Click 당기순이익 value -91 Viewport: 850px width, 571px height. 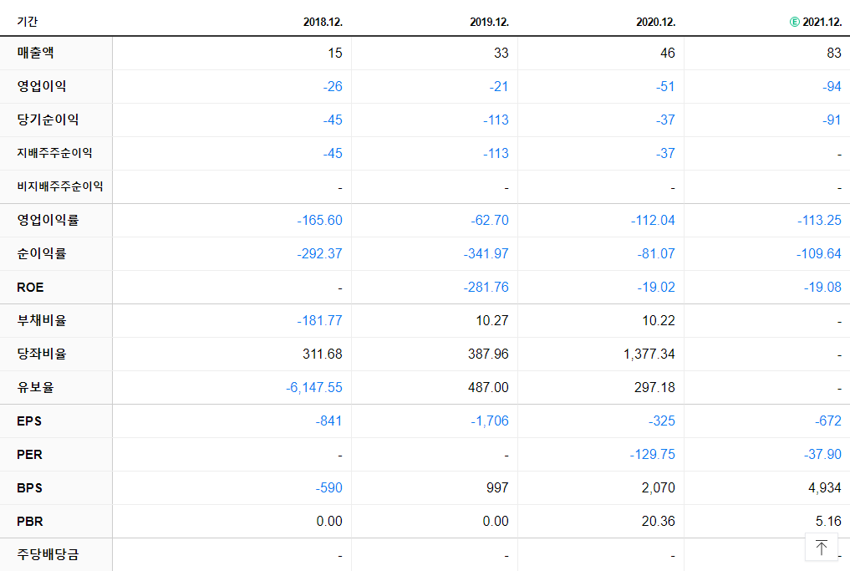coord(832,120)
